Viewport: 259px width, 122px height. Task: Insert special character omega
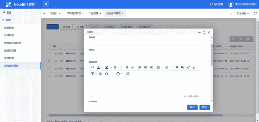(x=107, y=74)
